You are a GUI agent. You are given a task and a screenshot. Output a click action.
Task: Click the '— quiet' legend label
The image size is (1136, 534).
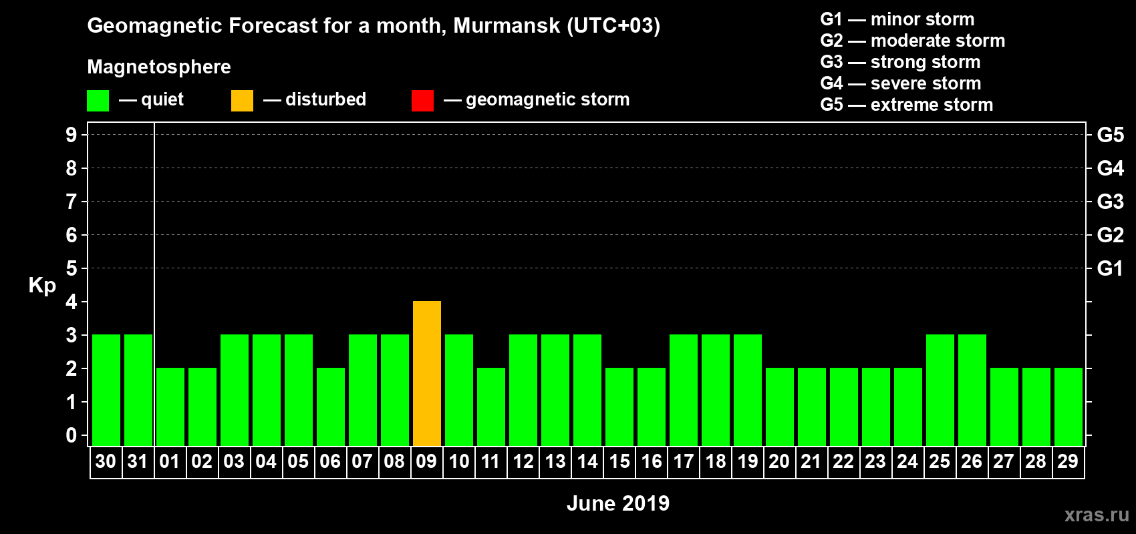click(x=151, y=99)
